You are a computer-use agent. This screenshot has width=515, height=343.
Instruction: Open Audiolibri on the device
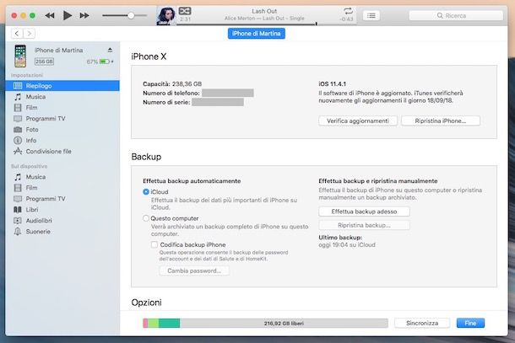click(x=62, y=220)
